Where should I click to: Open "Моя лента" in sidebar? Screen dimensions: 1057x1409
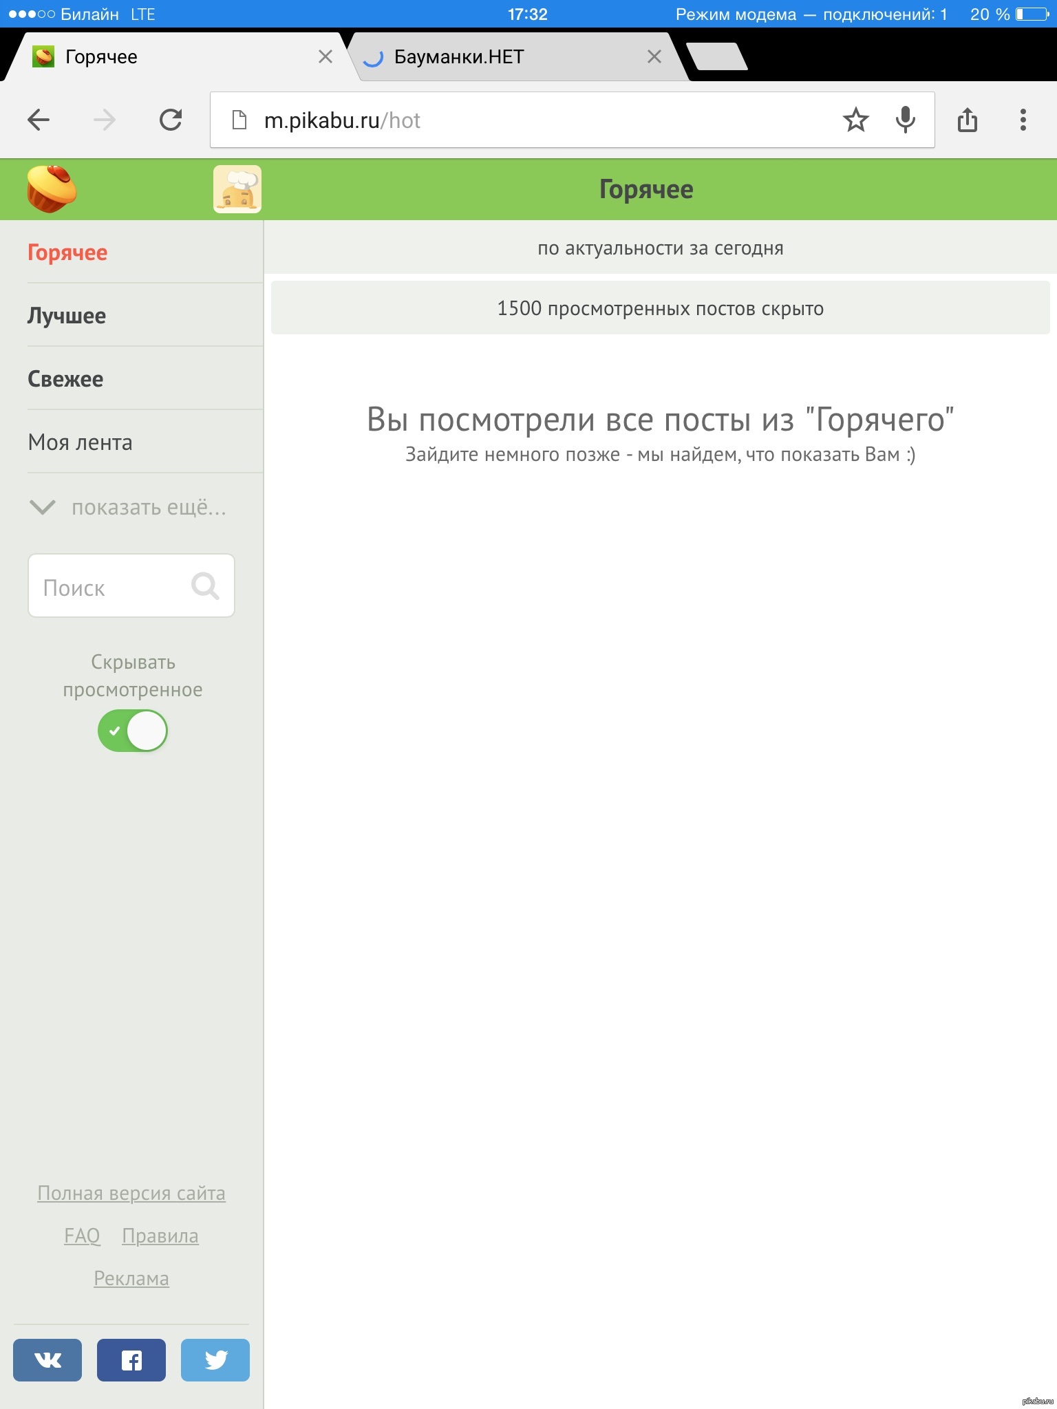[x=80, y=442]
